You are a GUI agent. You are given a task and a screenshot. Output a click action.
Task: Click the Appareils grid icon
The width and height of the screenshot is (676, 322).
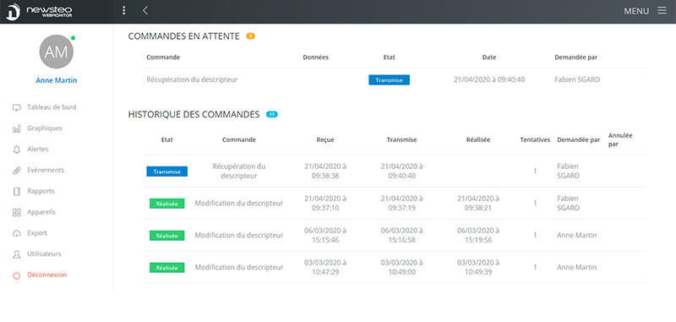click(x=17, y=212)
